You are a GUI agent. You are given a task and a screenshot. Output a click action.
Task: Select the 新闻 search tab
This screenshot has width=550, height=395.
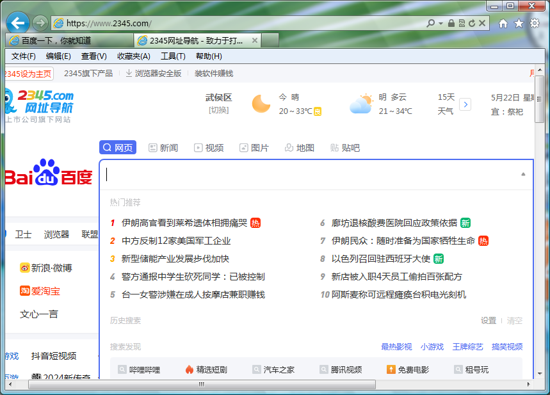point(163,148)
